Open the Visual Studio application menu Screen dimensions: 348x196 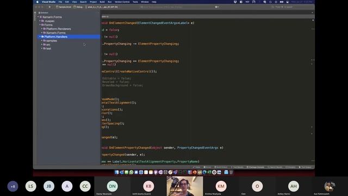(x=48, y=2)
